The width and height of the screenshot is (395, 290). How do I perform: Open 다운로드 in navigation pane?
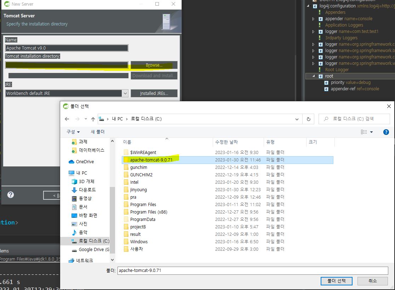(87, 190)
